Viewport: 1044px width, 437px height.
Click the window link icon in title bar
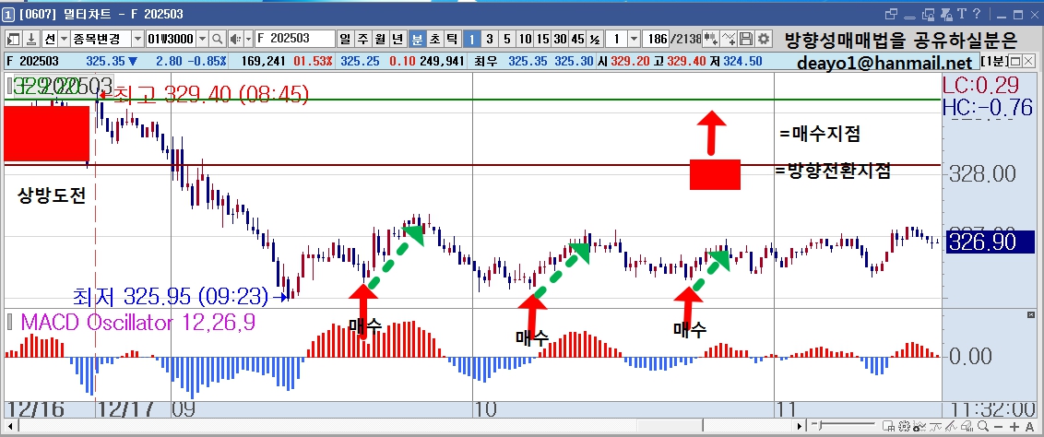pyautogui.click(x=892, y=14)
